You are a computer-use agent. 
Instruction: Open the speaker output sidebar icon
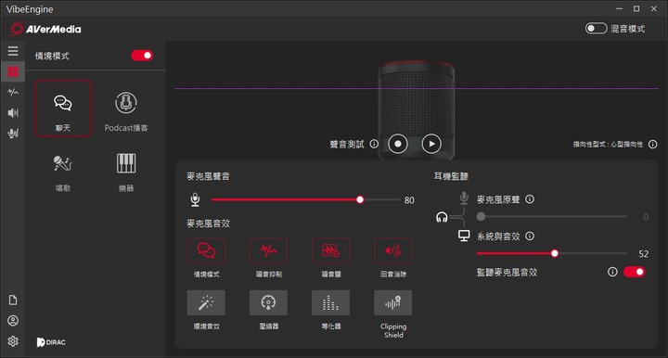pos(13,112)
